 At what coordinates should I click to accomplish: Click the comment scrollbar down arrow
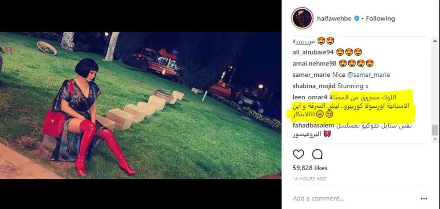pyautogui.click(x=434, y=139)
